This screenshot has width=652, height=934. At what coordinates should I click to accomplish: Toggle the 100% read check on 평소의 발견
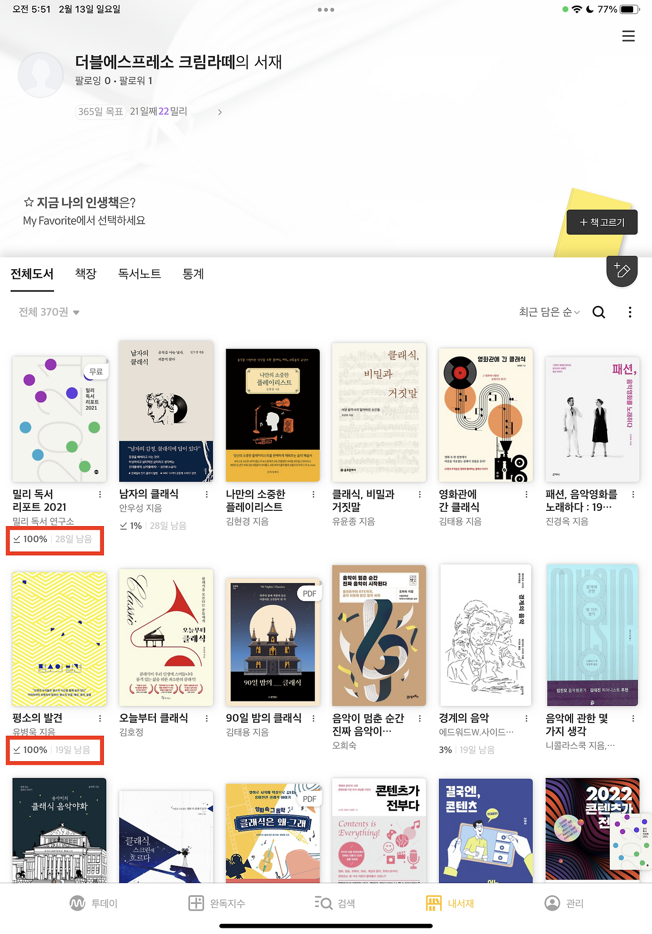click(x=17, y=750)
